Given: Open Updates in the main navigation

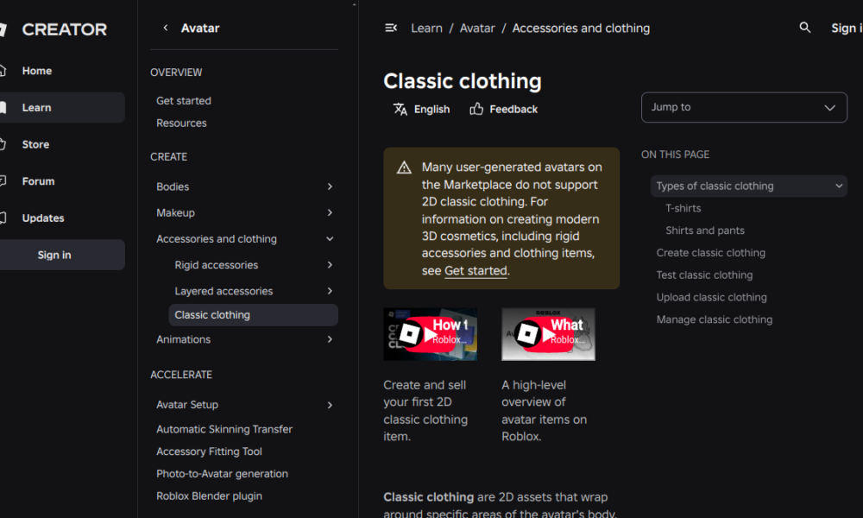Looking at the screenshot, I should coord(43,218).
